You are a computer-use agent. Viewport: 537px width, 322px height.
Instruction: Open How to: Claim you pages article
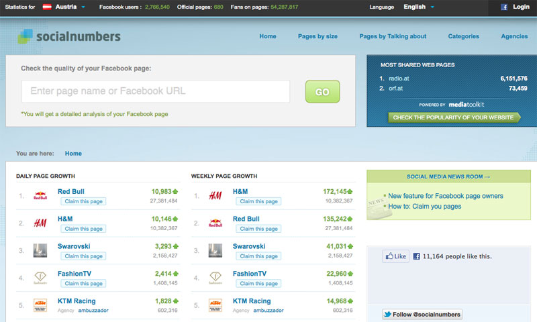click(x=425, y=207)
